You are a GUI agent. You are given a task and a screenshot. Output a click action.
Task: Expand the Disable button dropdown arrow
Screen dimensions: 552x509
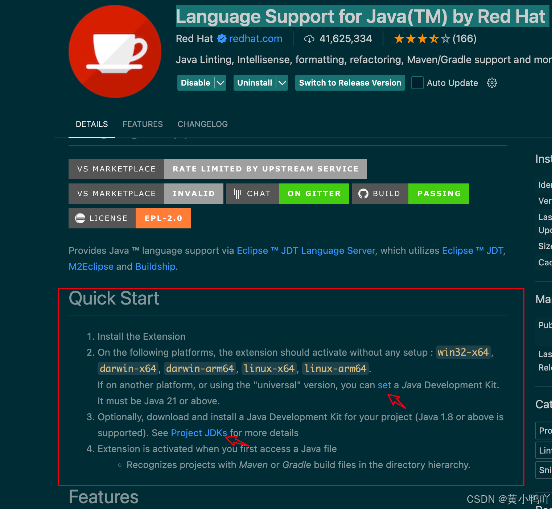(x=221, y=83)
